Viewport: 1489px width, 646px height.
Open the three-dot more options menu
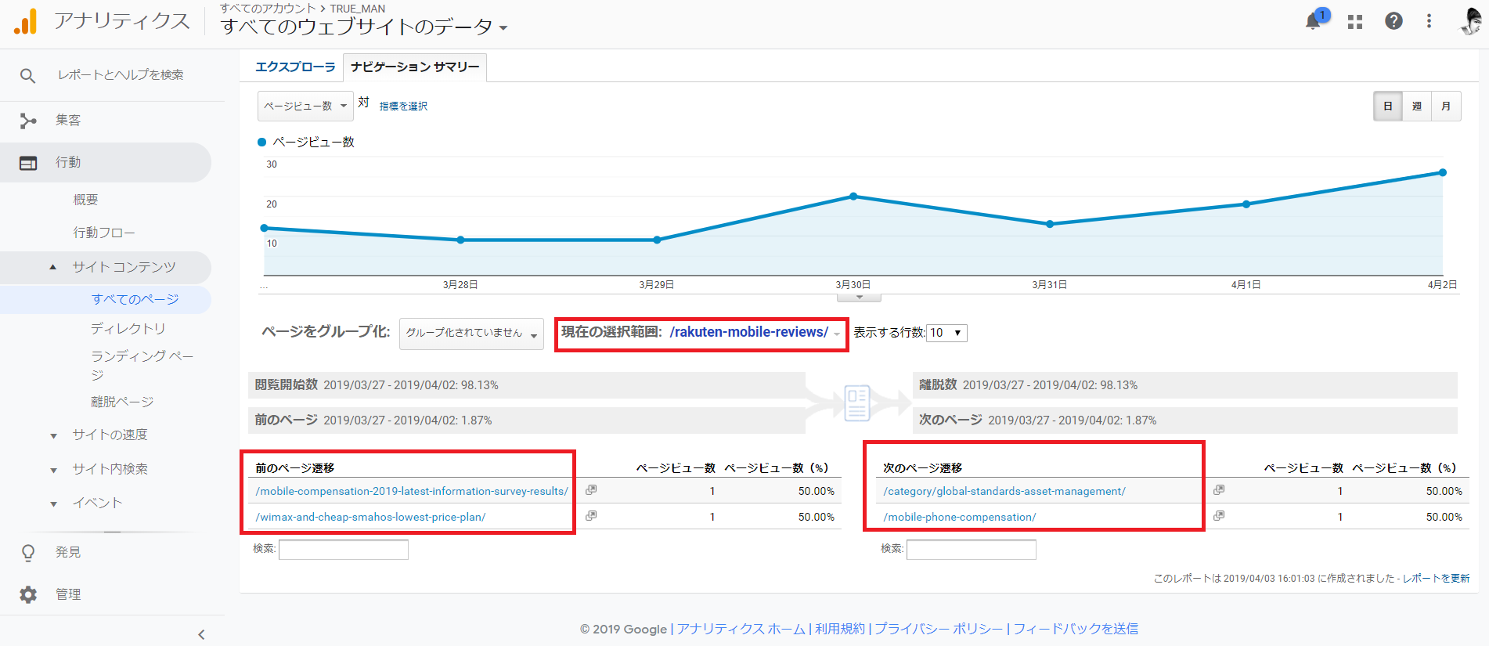pyautogui.click(x=1429, y=21)
